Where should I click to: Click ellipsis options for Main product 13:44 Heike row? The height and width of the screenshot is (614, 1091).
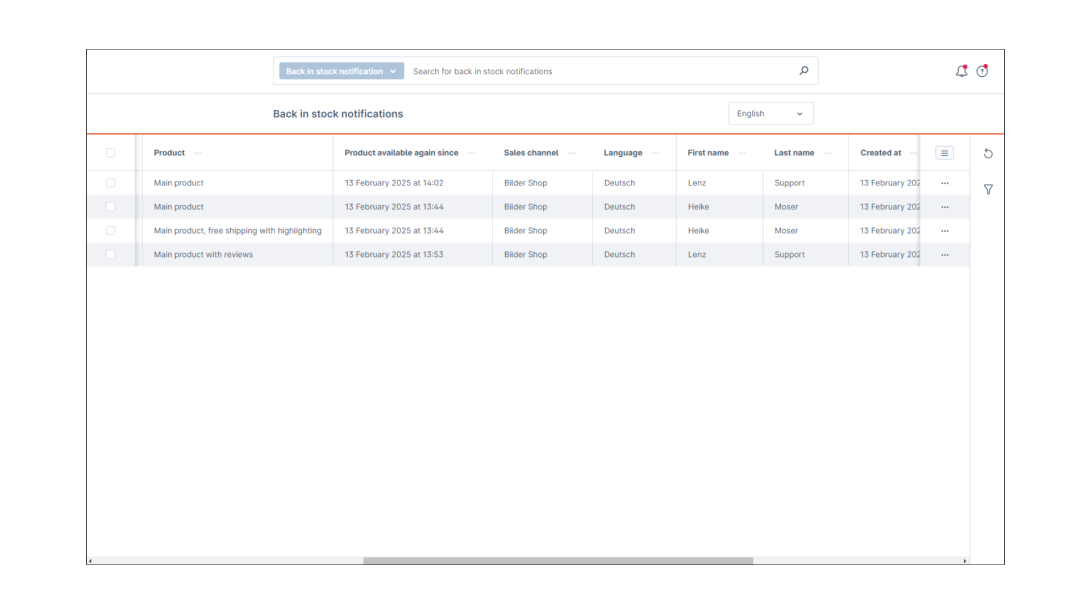click(x=945, y=206)
